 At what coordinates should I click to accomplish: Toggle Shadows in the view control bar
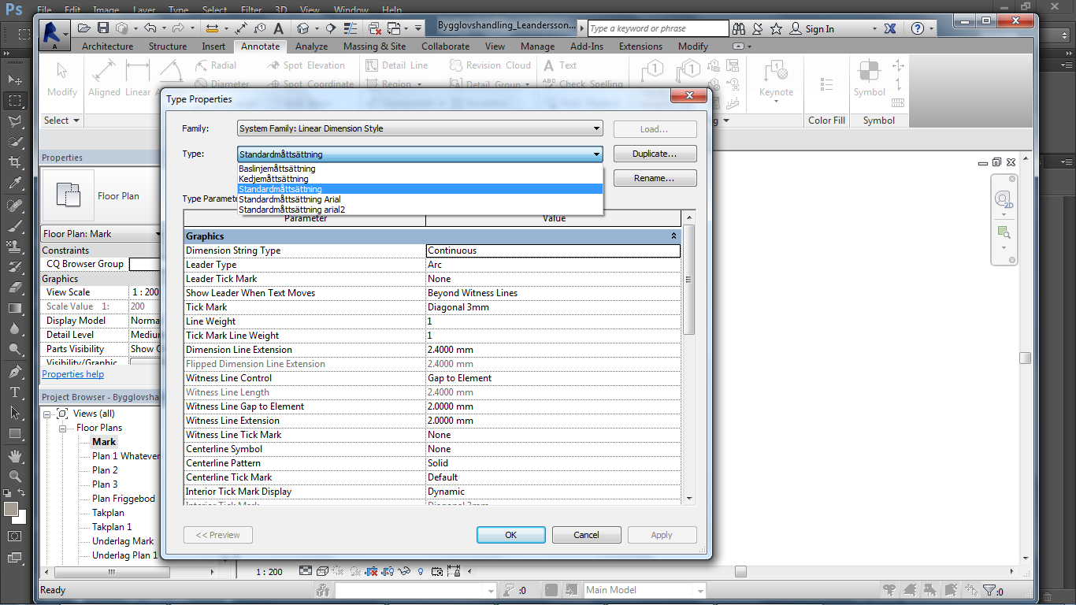pos(355,572)
